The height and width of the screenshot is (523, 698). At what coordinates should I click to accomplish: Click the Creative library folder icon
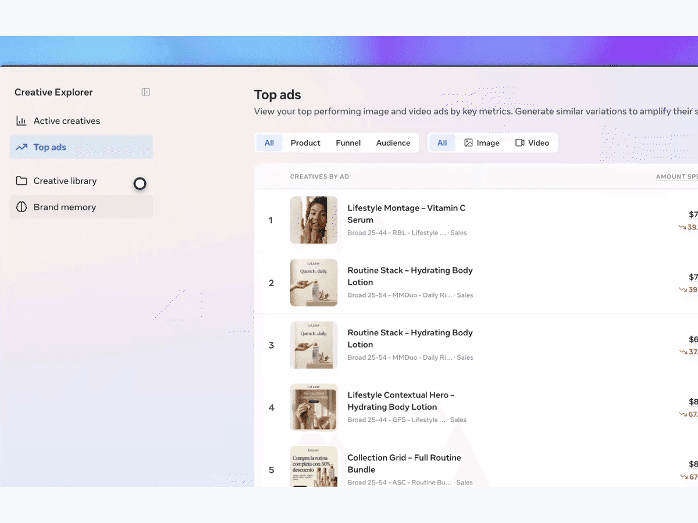point(22,181)
